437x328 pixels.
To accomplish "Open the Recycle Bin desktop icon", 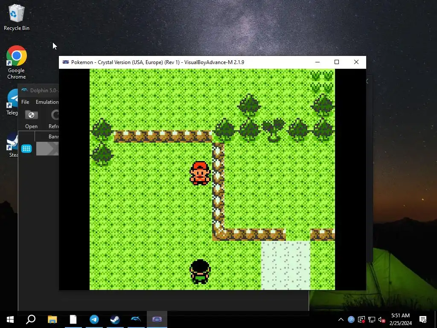I will [x=17, y=17].
